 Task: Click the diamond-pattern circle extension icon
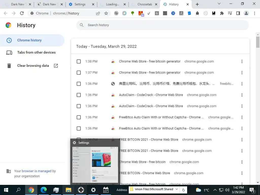[116, 13]
